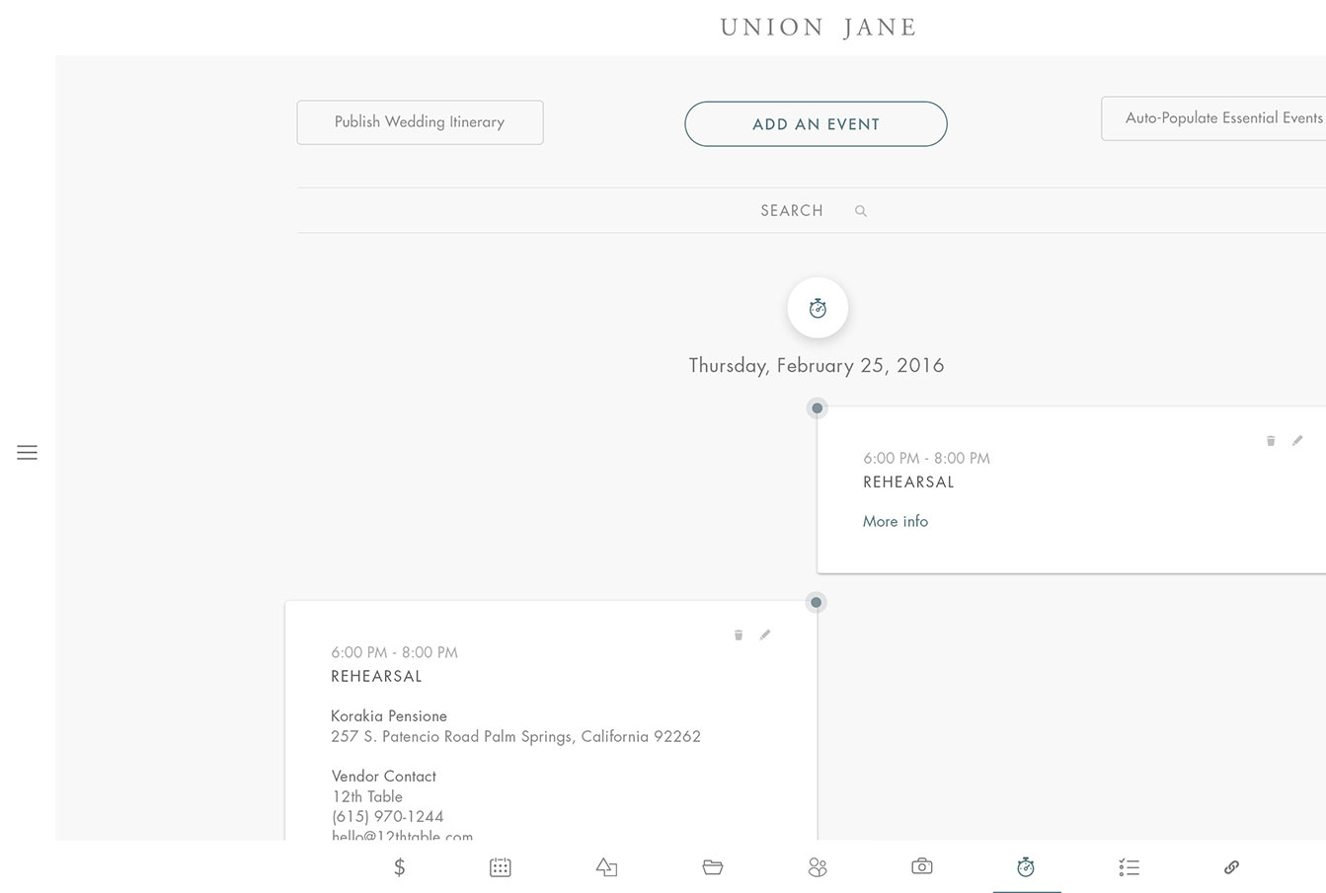Delete the collapsed Rehearsal event
Screen dimensions: 1326x893
pos(1271,441)
